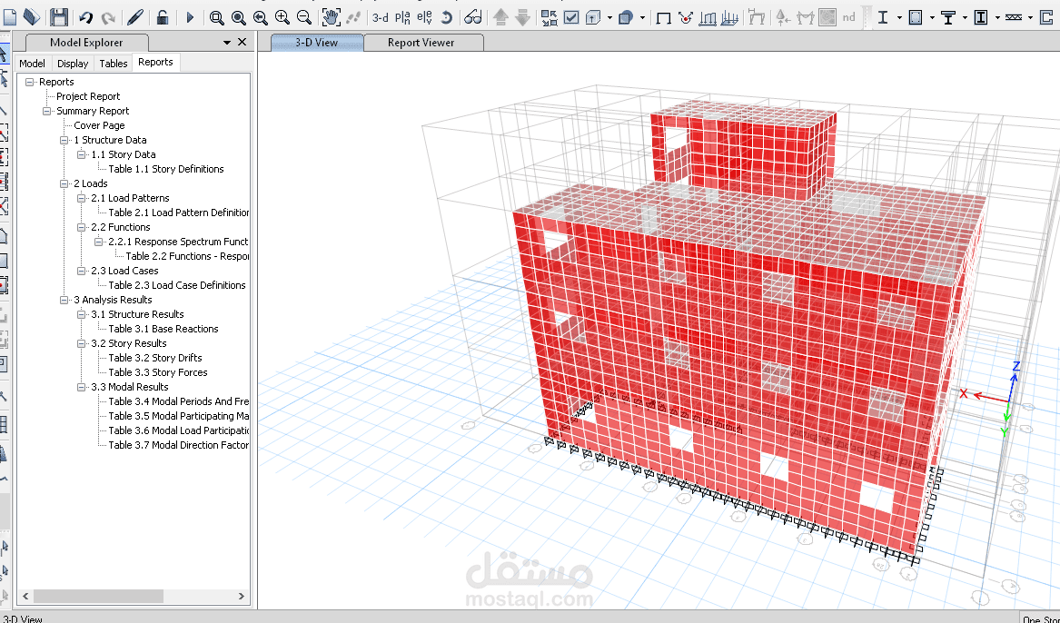1060x623 pixels.
Task: Switch to the Display tab in Model Explorer
Action: pyautogui.click(x=73, y=64)
